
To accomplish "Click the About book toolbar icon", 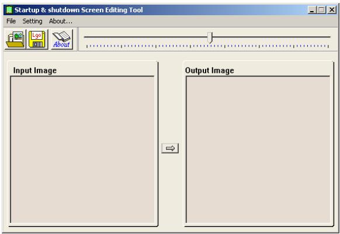I will [x=62, y=39].
